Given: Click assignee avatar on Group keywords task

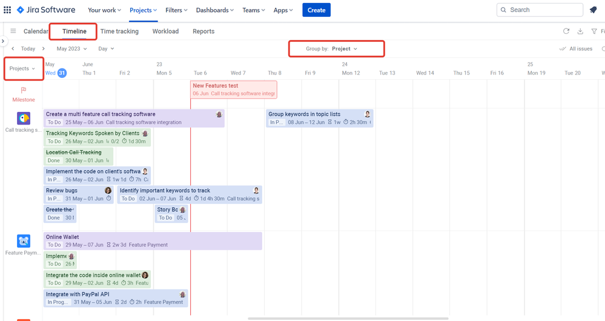Looking at the screenshot, I should 368,114.
